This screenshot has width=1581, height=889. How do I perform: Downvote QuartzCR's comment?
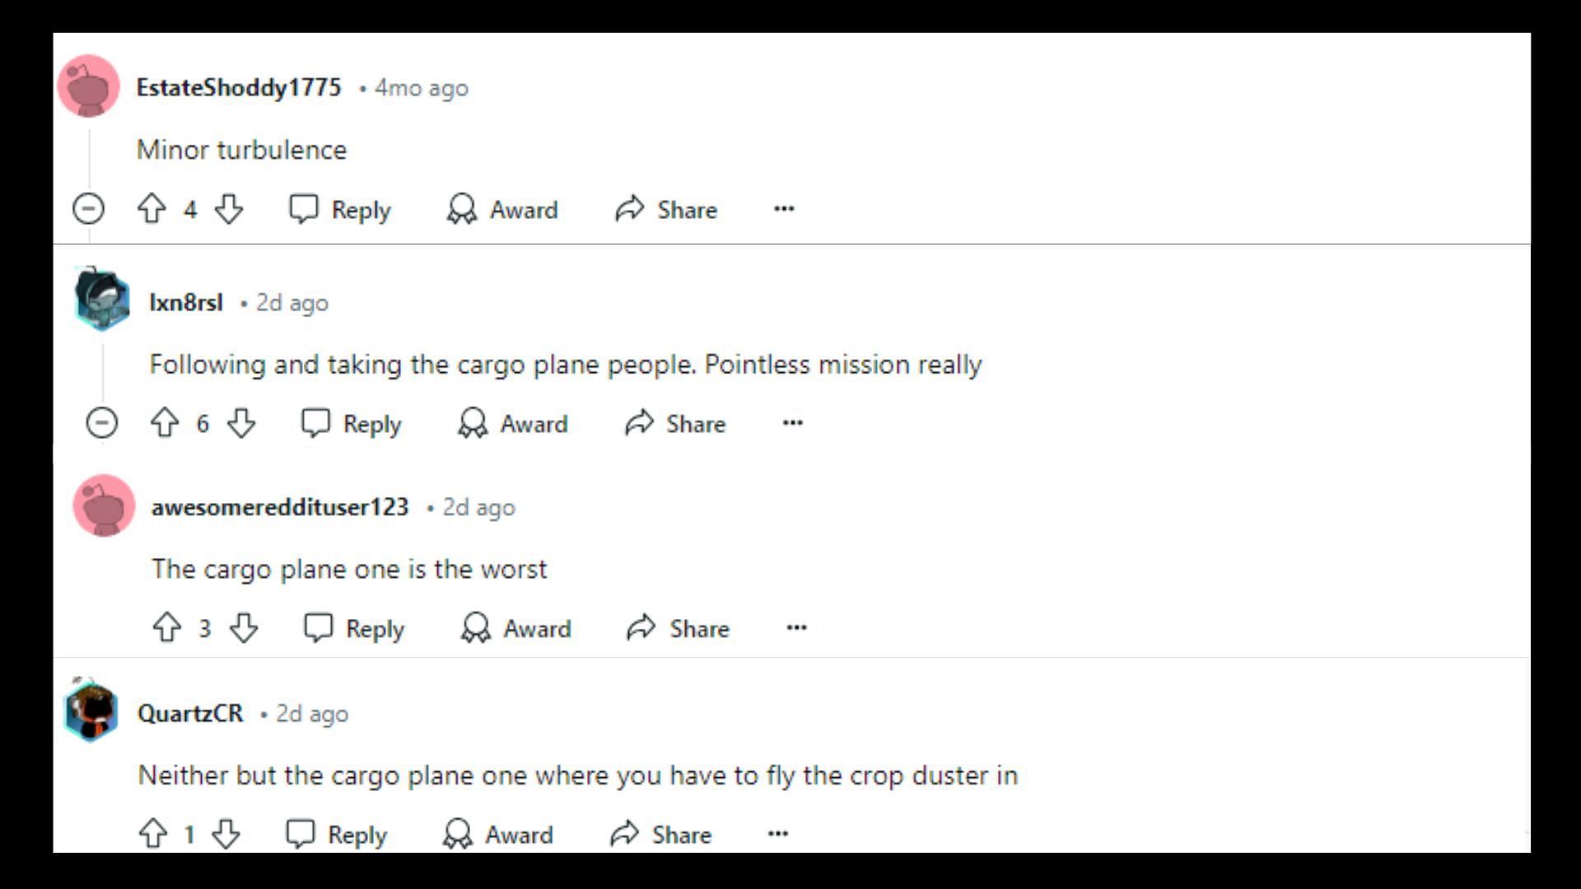pyautogui.click(x=226, y=834)
